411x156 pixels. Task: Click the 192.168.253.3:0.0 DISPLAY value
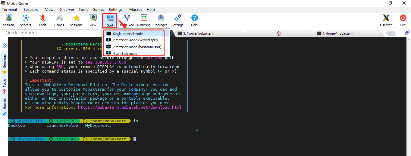[x=106, y=62]
